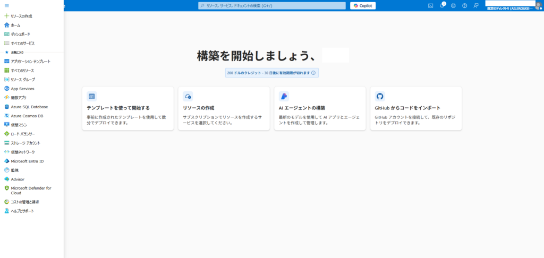Open portal settings gear icon
Viewport: 544px width, 258px height.
point(453,5)
